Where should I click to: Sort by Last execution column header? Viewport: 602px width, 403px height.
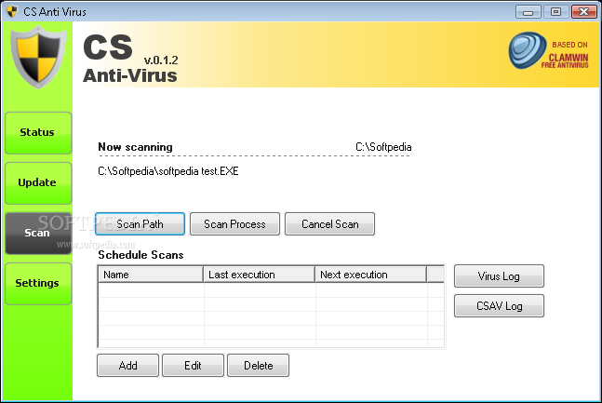(260, 275)
